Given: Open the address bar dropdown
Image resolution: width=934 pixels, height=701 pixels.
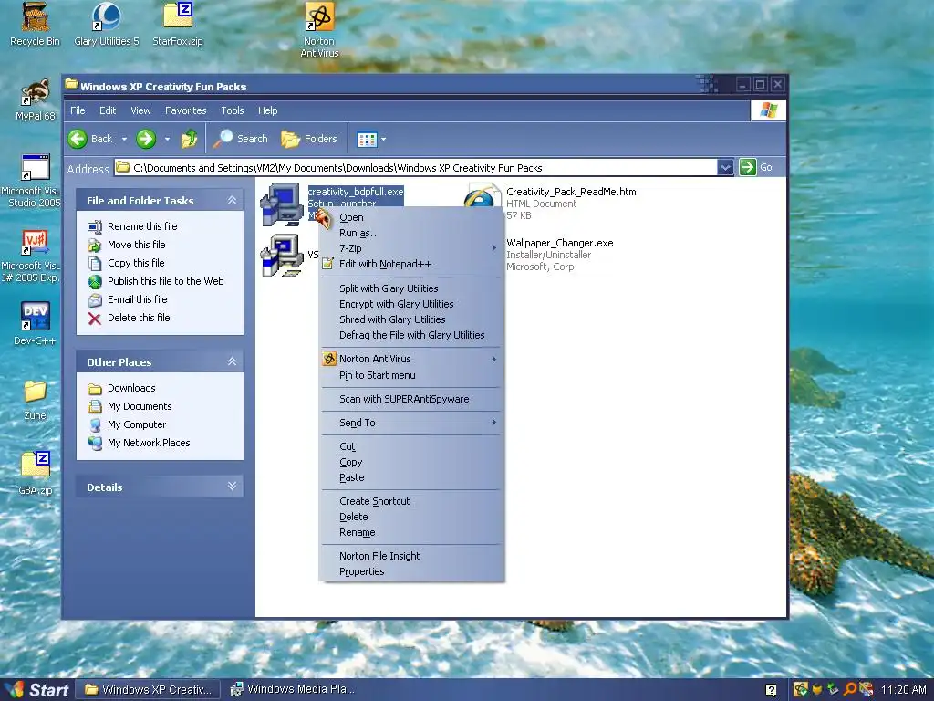Looking at the screenshot, I should click(725, 168).
